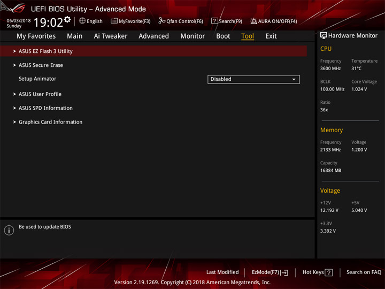Screen dimensions: 385x289
Task: Click the AURA light bulb icon
Action: coord(253,21)
